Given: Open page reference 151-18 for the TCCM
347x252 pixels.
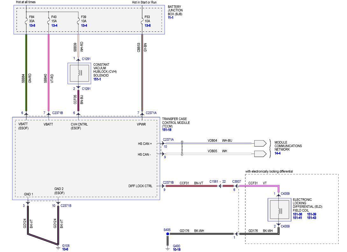Looking at the screenshot, I should tap(167, 129).
